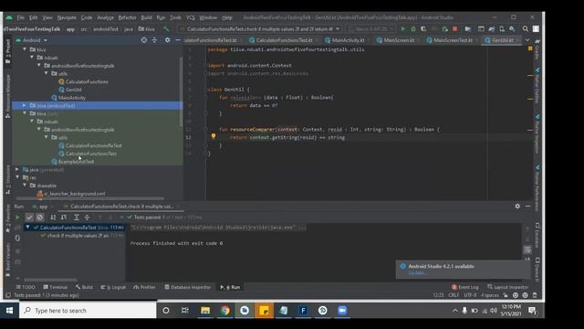The width and height of the screenshot is (584, 329).
Task: Open Project panel settings gear
Action: [167, 40]
